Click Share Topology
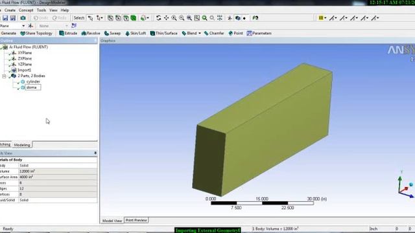 click(36, 33)
